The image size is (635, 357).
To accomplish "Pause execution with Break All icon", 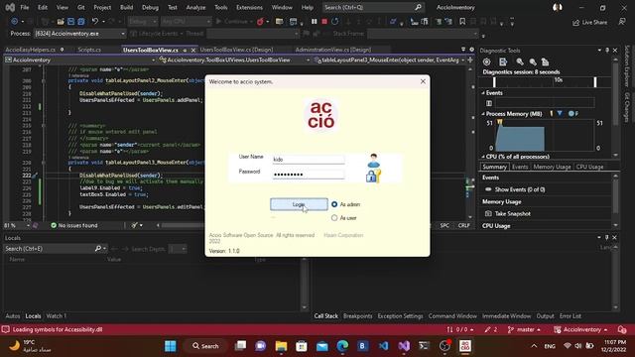I will point(314,21).
